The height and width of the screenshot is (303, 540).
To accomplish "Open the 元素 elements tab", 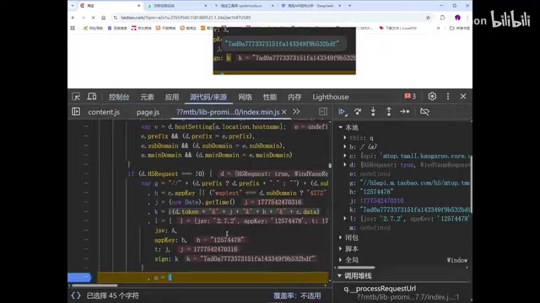I will pyautogui.click(x=147, y=97).
